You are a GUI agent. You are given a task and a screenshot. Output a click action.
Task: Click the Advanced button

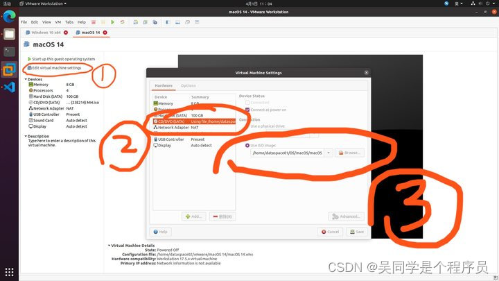click(347, 216)
